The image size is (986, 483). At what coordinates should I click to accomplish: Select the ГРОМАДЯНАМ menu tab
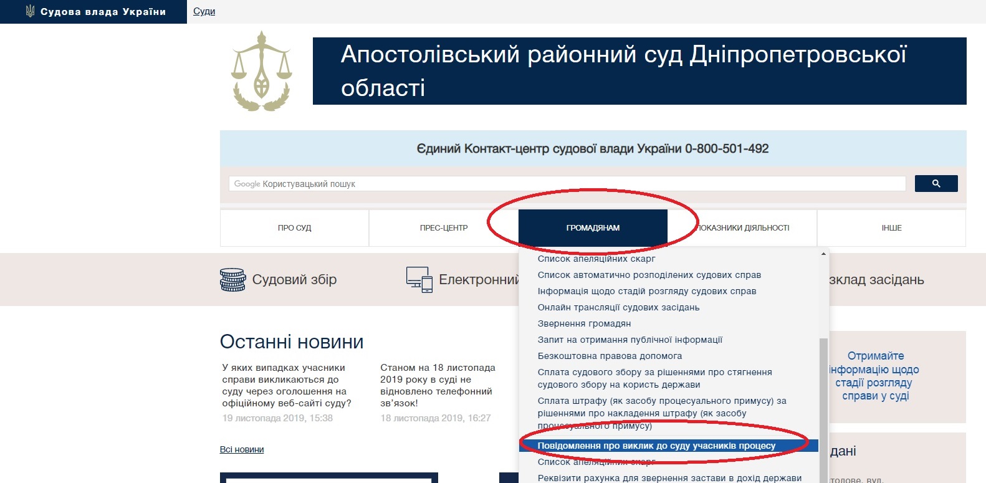593,228
